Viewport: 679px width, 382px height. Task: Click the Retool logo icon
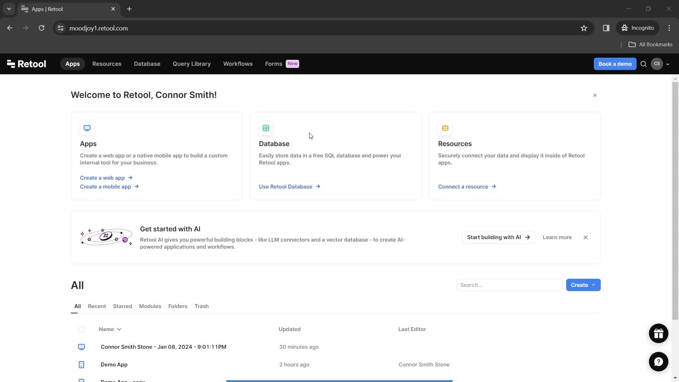11,64
